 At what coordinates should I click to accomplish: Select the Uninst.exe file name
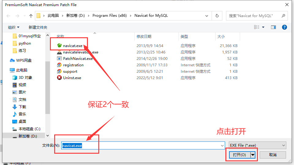(72, 78)
